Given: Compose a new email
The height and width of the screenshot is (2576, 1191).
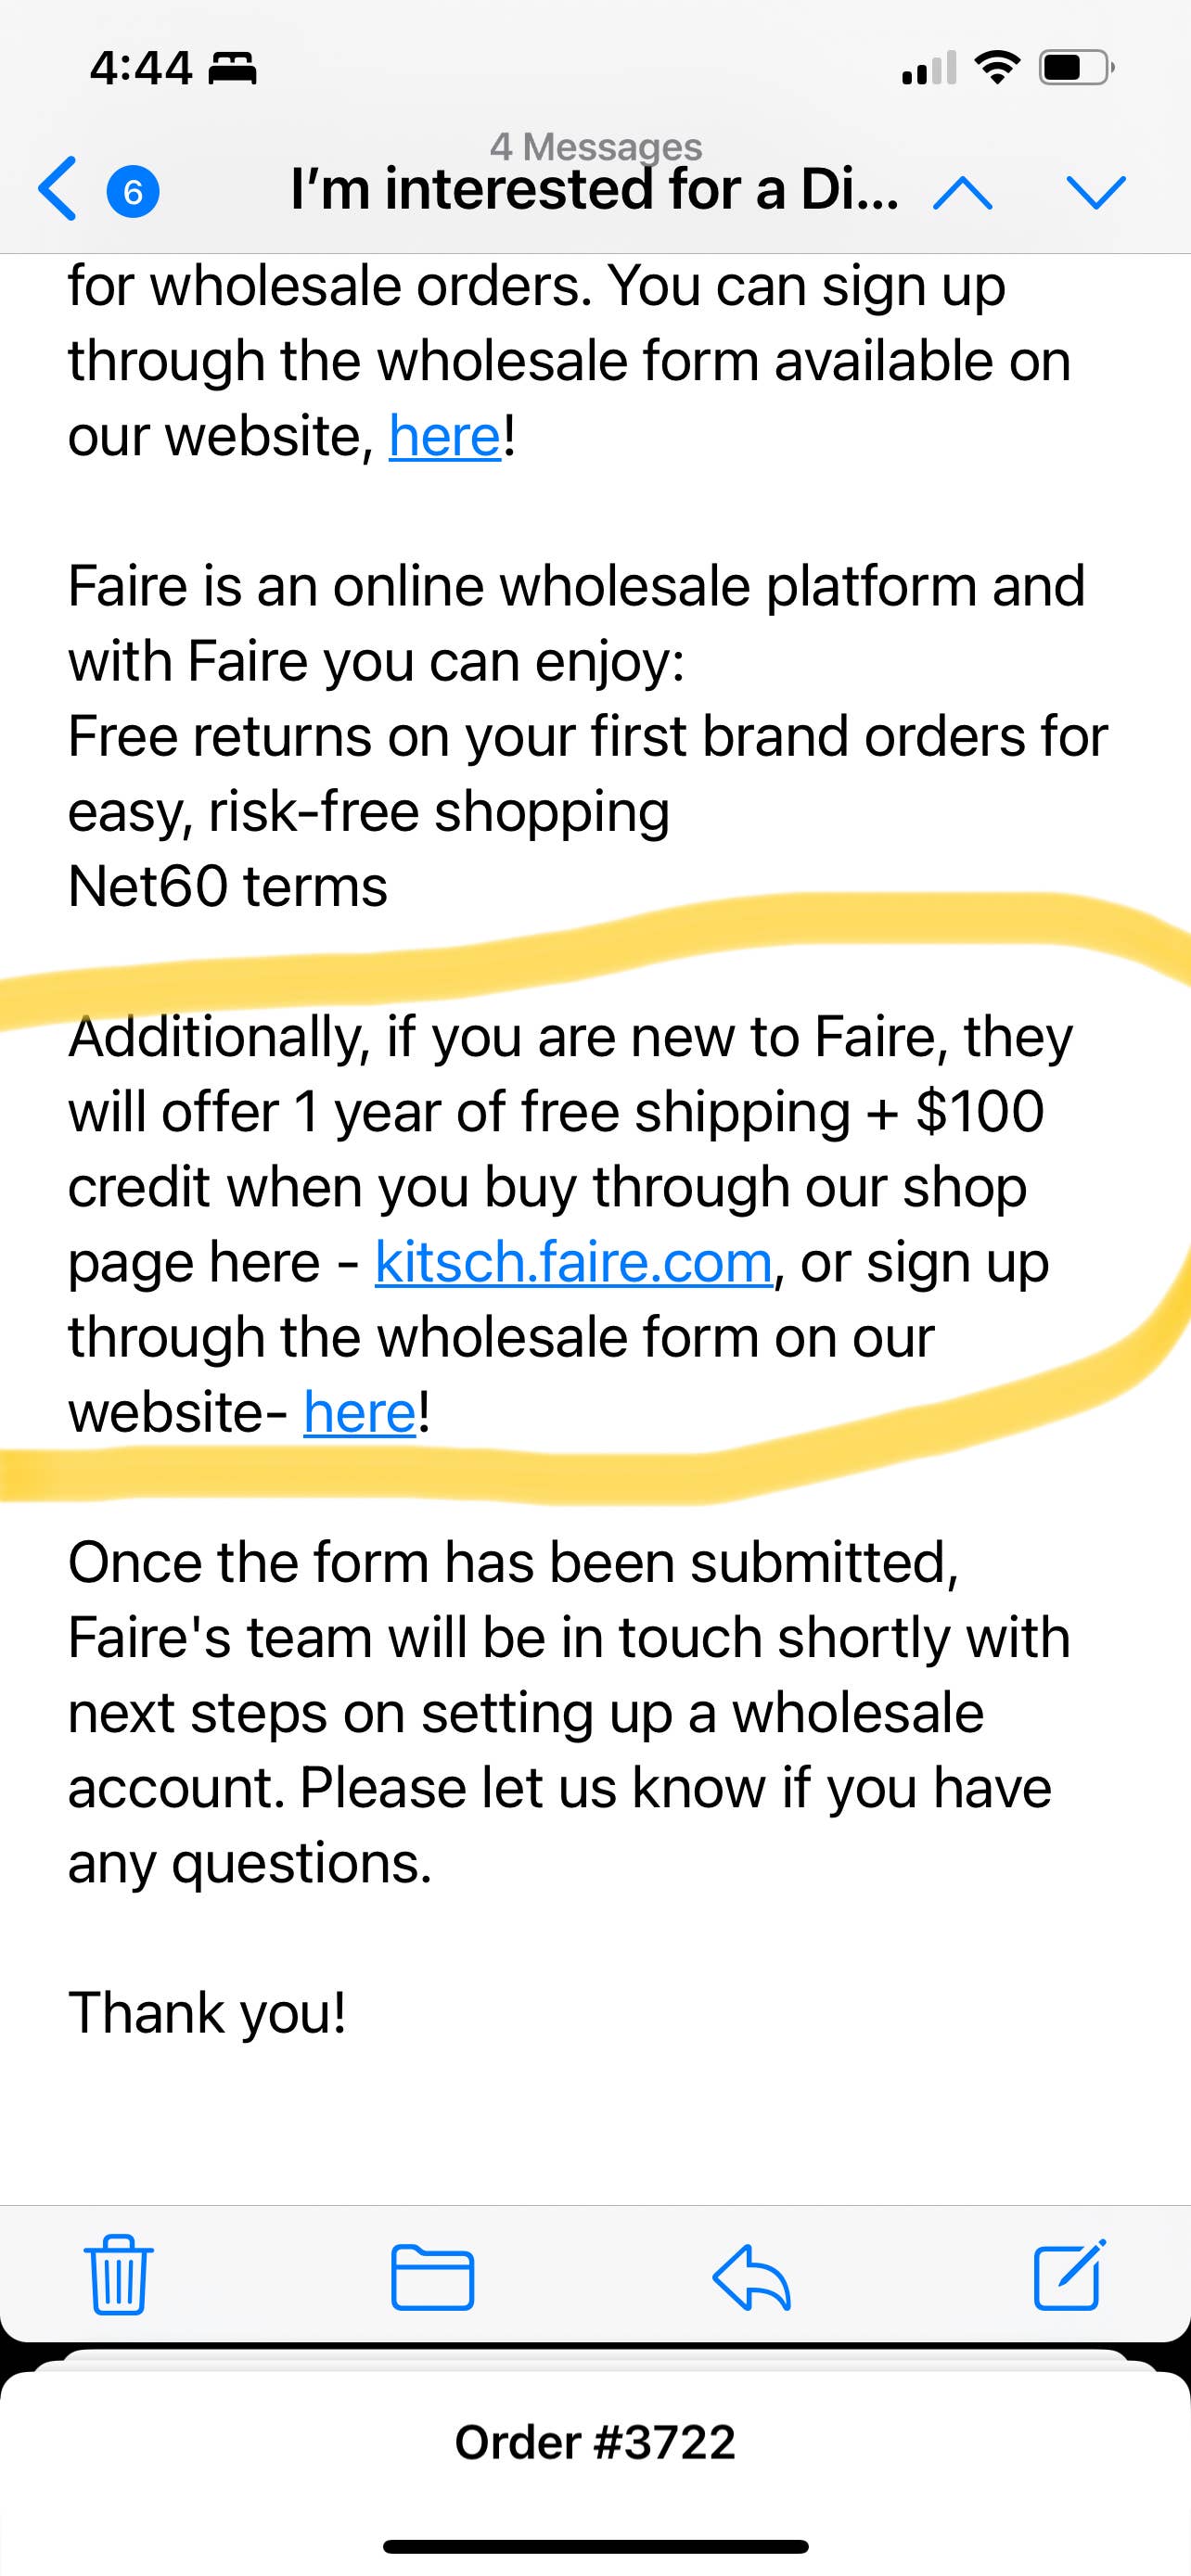Looking at the screenshot, I should click(x=1069, y=2275).
